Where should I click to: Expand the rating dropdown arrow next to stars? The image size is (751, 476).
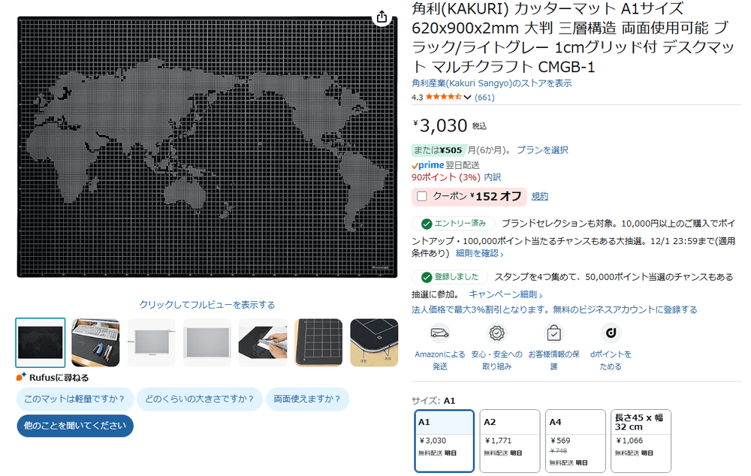point(468,98)
